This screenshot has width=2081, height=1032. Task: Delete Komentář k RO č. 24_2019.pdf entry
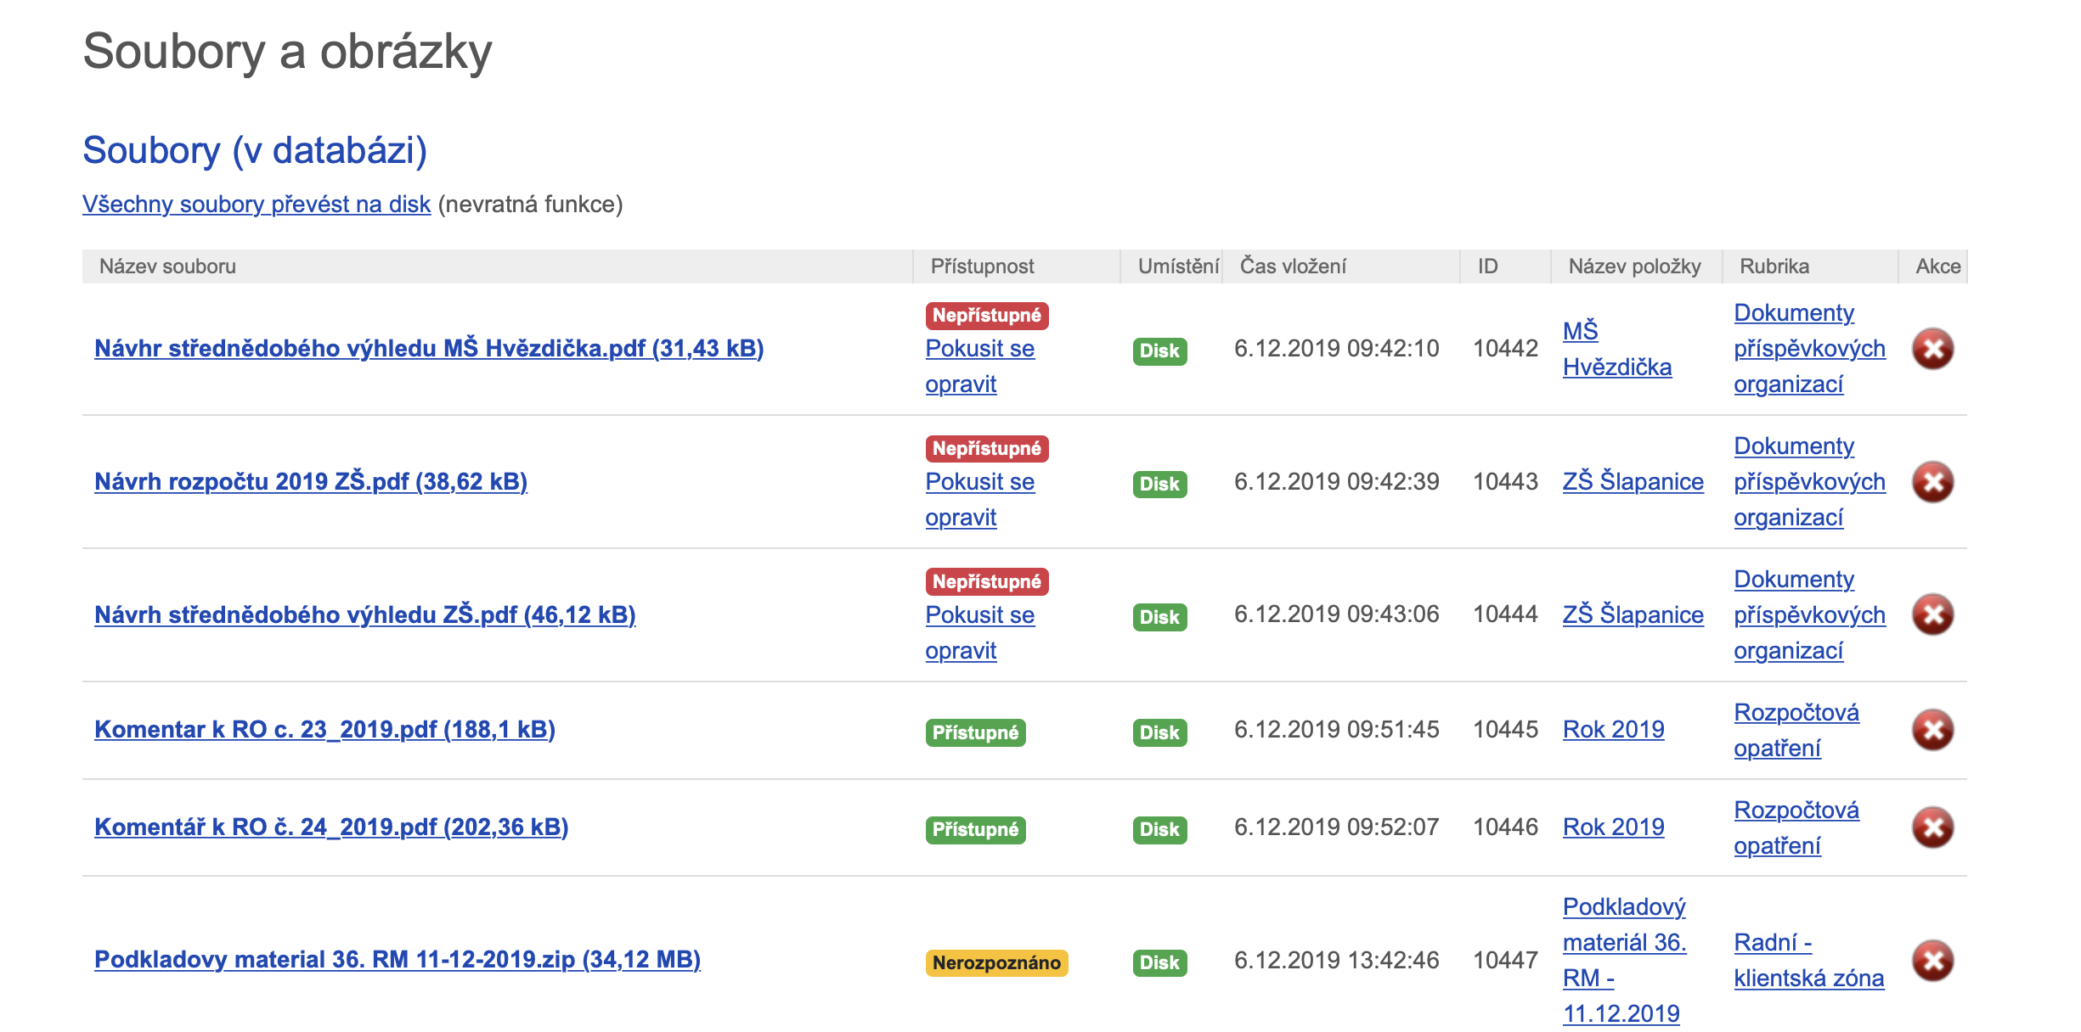[x=1932, y=827]
